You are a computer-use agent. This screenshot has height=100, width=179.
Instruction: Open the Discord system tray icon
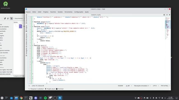pos(138,98)
